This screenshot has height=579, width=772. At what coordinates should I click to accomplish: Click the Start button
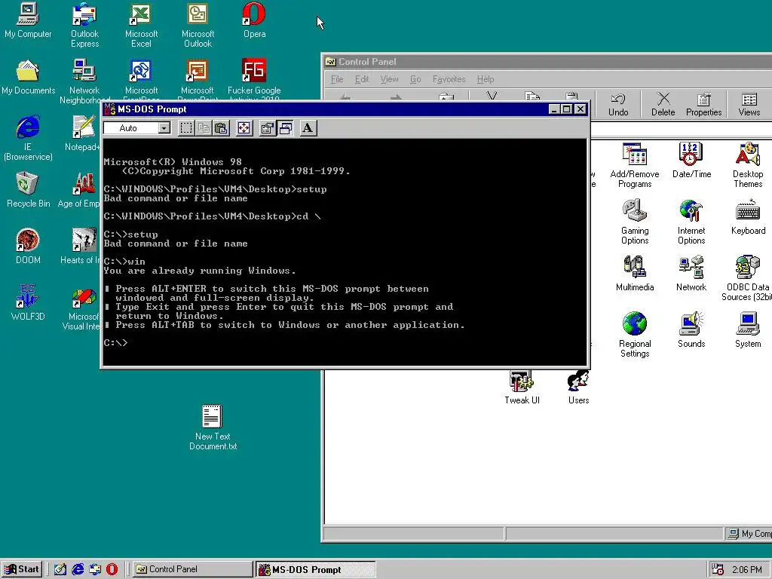click(22, 569)
